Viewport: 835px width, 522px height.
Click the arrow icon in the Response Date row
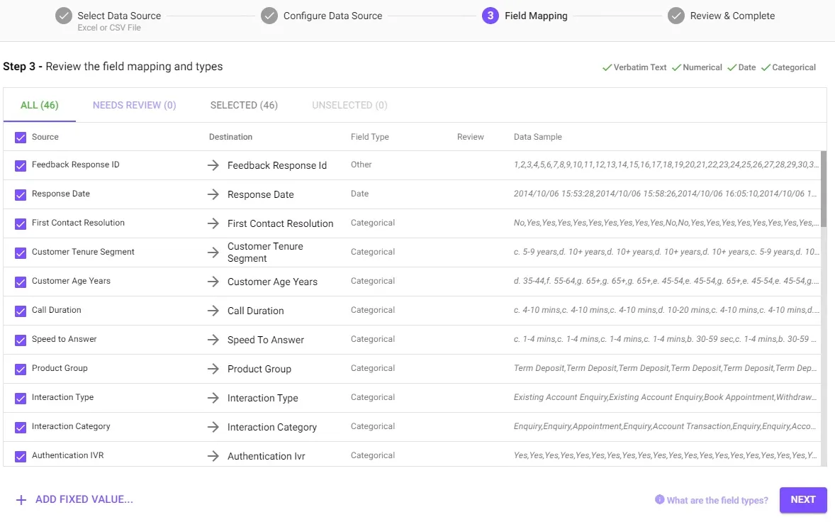click(x=213, y=194)
